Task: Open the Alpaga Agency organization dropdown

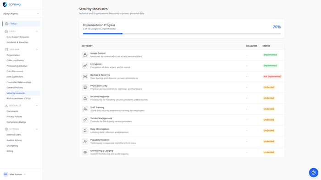Action: point(21,14)
